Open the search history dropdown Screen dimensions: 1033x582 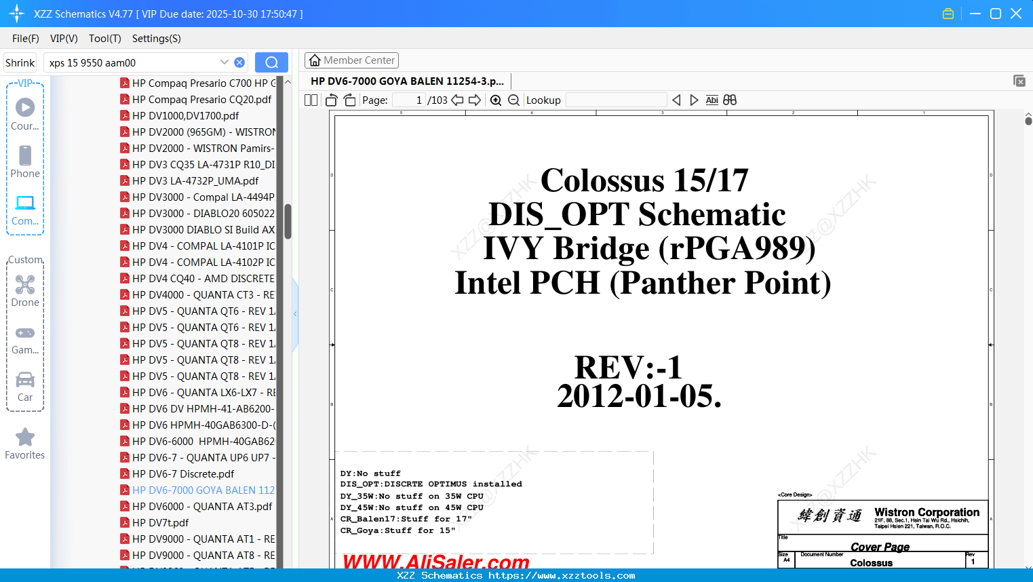pyautogui.click(x=225, y=62)
